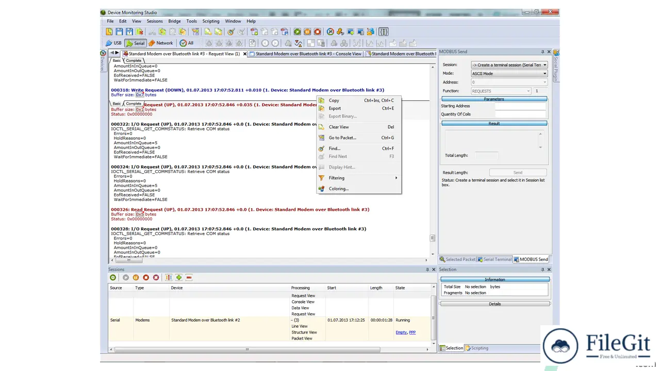Click the Device column header in Sessions
This screenshot has width=660, height=371.
pos(230,288)
